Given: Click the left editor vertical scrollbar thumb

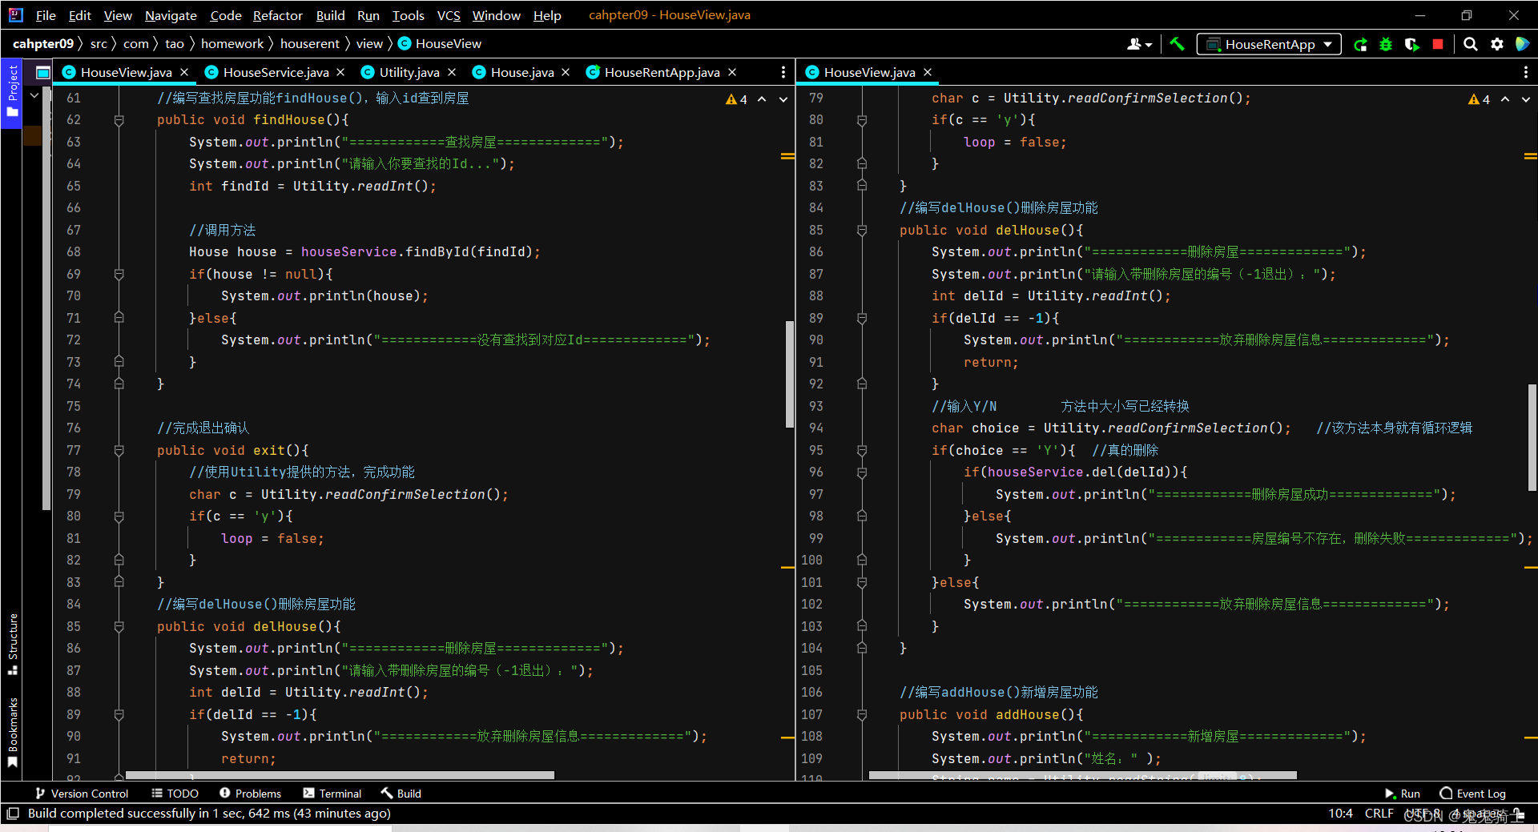Looking at the screenshot, I should click(x=789, y=374).
